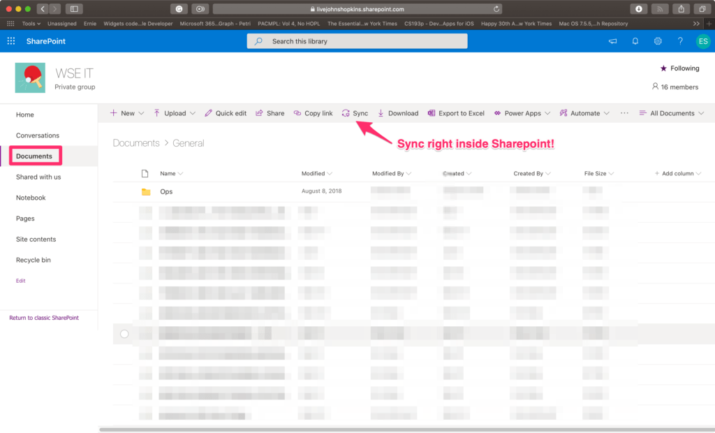Show Safari tab overview

point(702,8)
